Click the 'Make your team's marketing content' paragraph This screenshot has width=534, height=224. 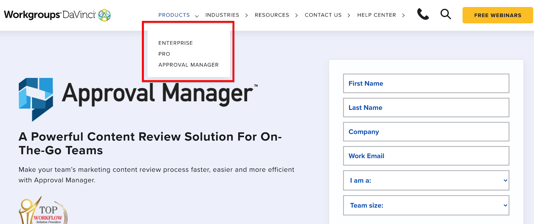point(157,175)
